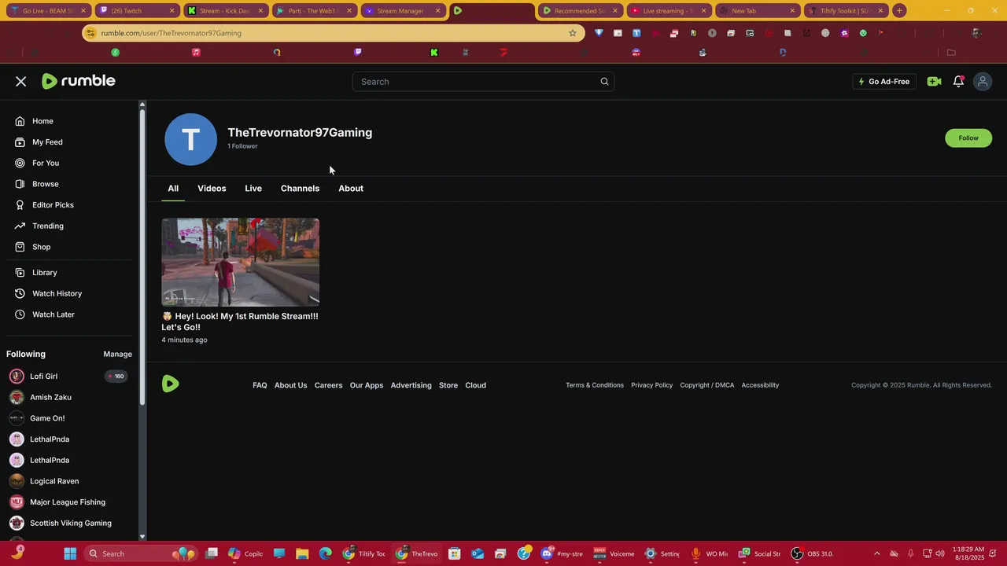The width and height of the screenshot is (1007, 566).
Task: Open Discord #my-stre taskbar item
Action: [561, 553]
